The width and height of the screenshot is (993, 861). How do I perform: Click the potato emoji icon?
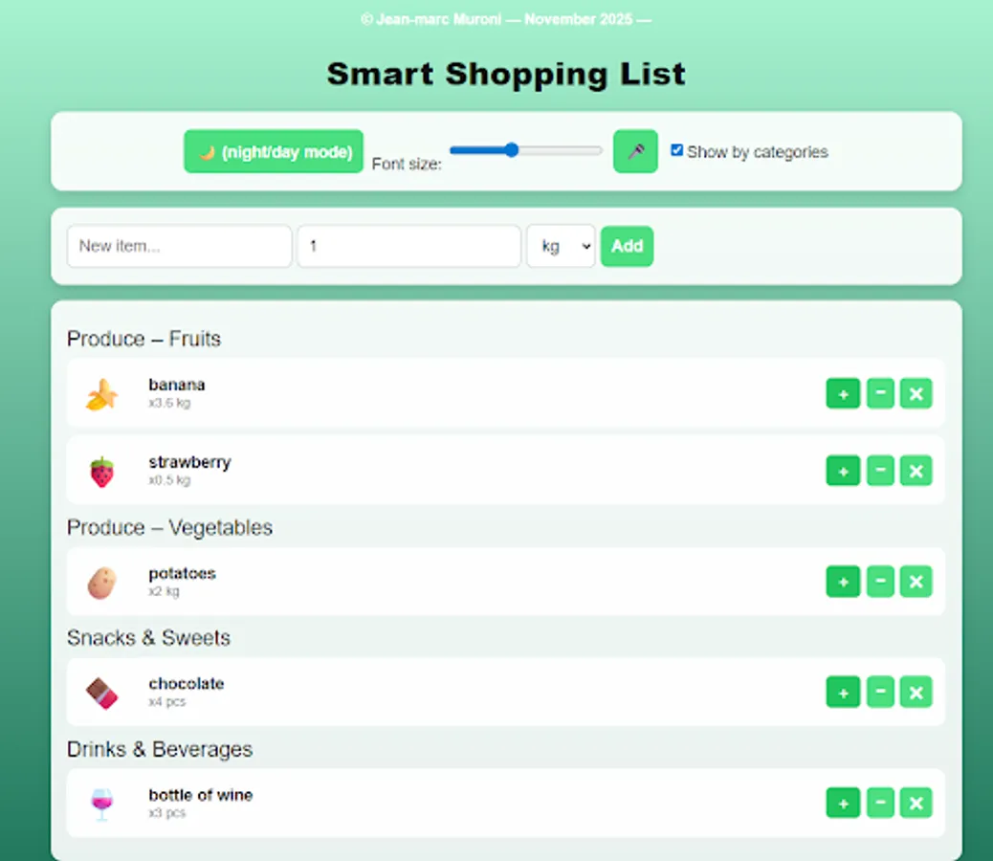click(100, 581)
